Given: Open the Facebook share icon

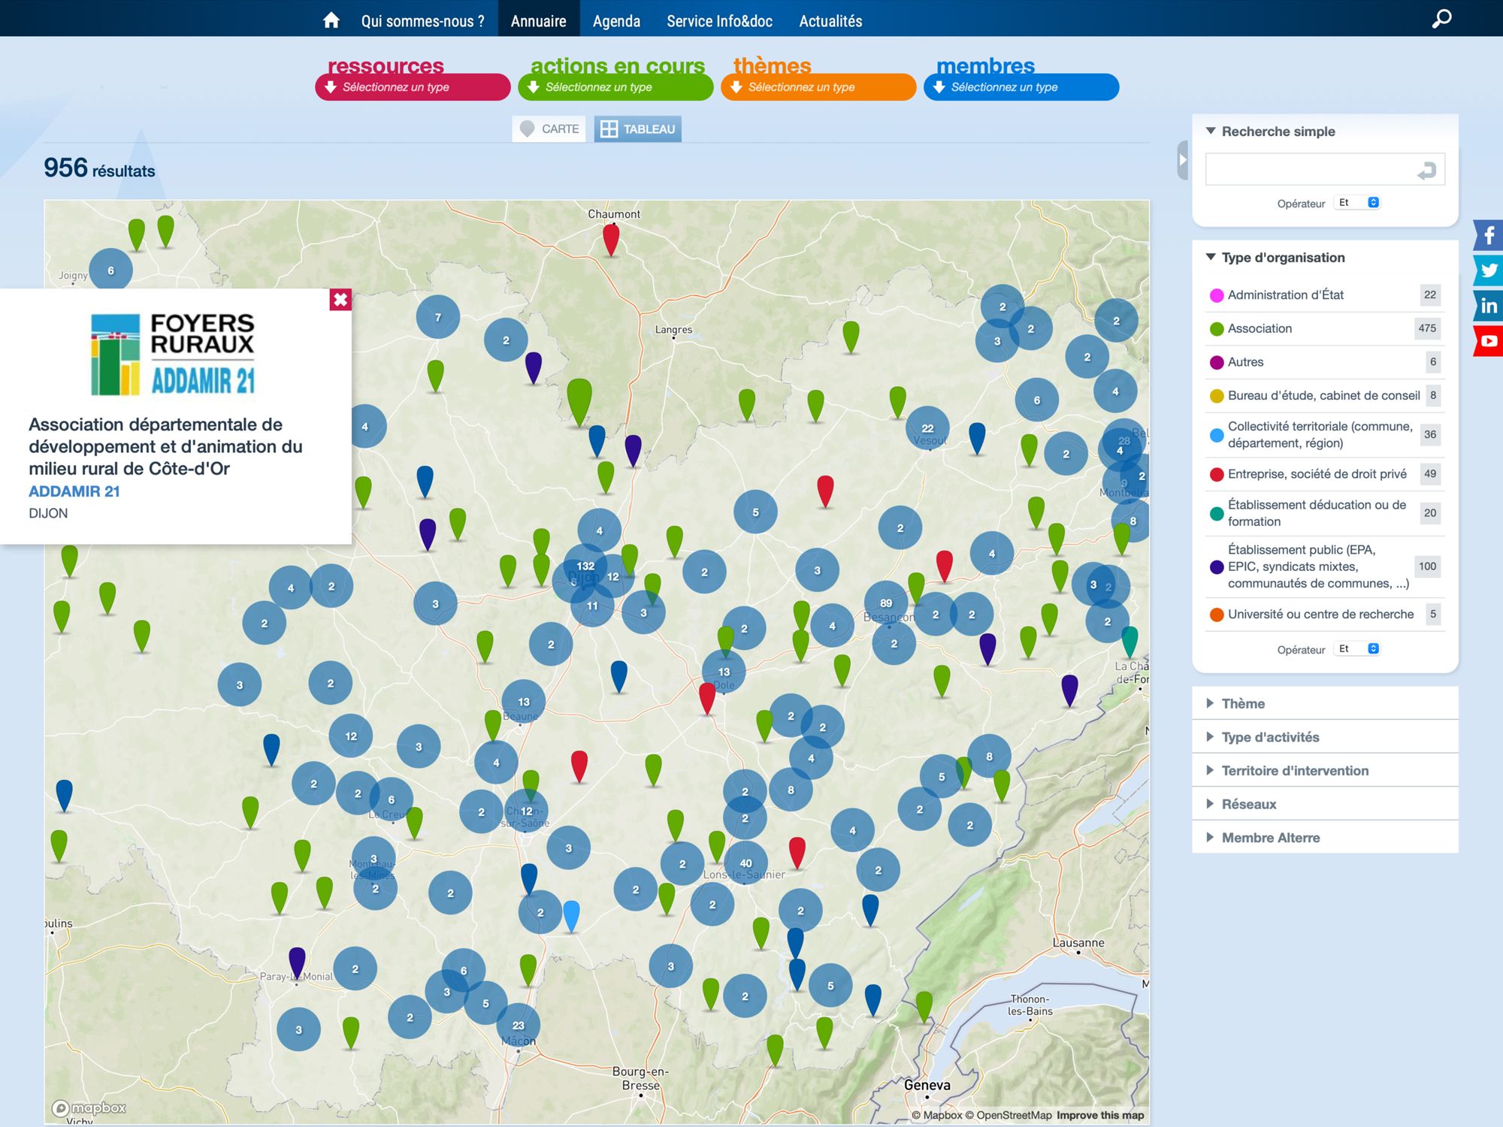Looking at the screenshot, I should pos(1488,235).
